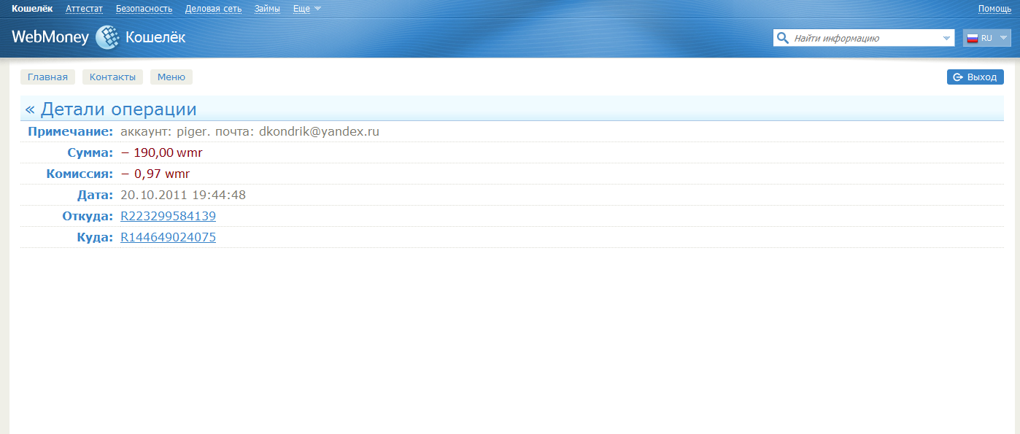
Task: Open source wallet R223299584139 link
Action: pyautogui.click(x=168, y=217)
